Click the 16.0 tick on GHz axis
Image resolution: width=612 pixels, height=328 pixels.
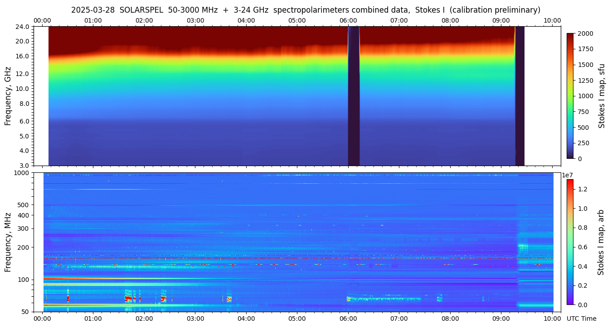23,57
